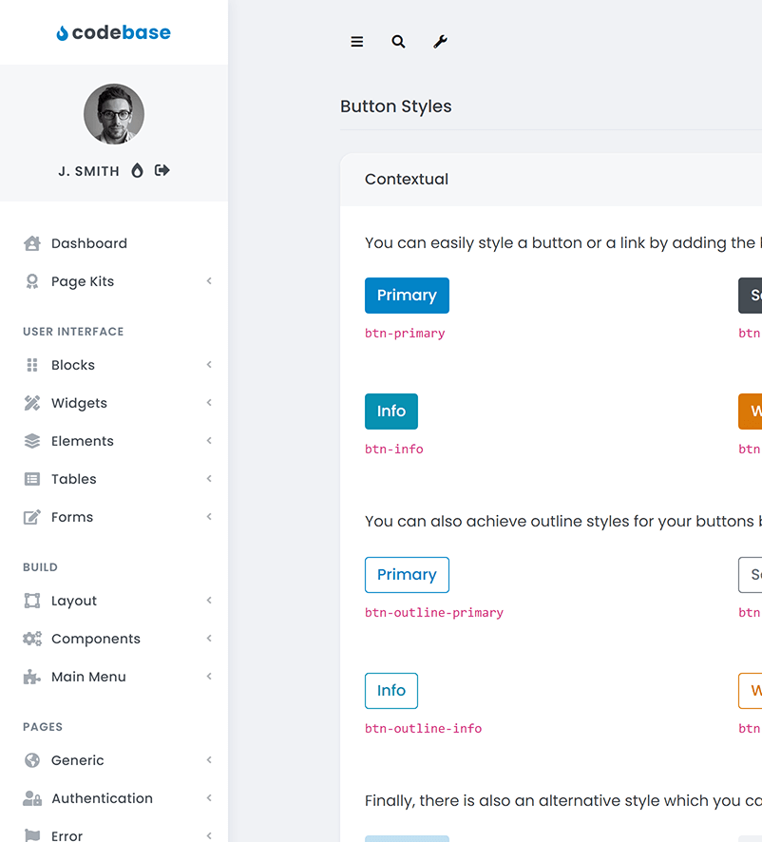Click the Widgets magic wand icon

click(x=31, y=403)
